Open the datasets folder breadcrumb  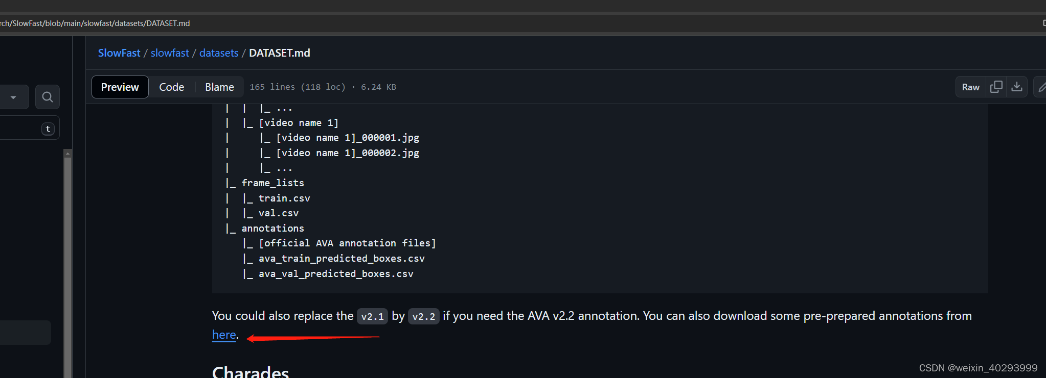pyautogui.click(x=219, y=53)
